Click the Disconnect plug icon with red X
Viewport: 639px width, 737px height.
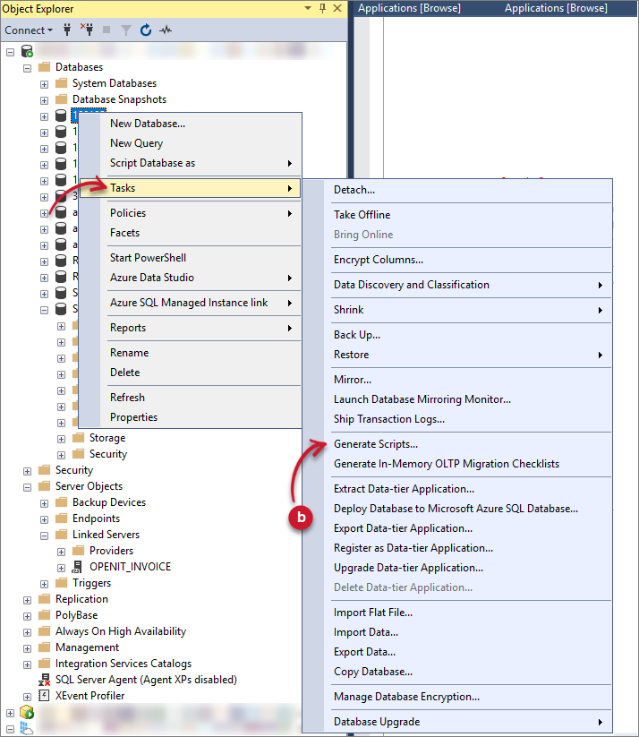pyautogui.click(x=87, y=30)
